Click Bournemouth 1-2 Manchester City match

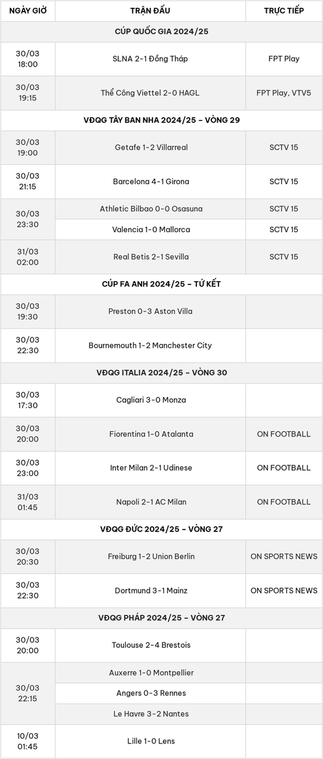point(151,346)
